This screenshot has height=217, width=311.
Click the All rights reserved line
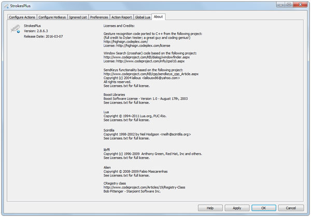click(117, 82)
